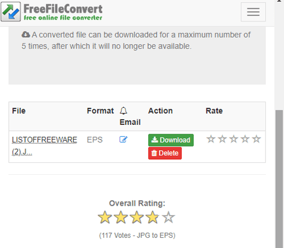
Task: Click the 117 Votes JPG to EPS text
Action: (x=137, y=235)
